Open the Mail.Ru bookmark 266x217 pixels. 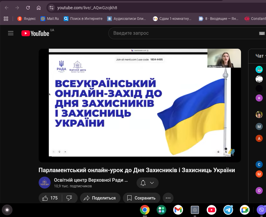point(50,18)
